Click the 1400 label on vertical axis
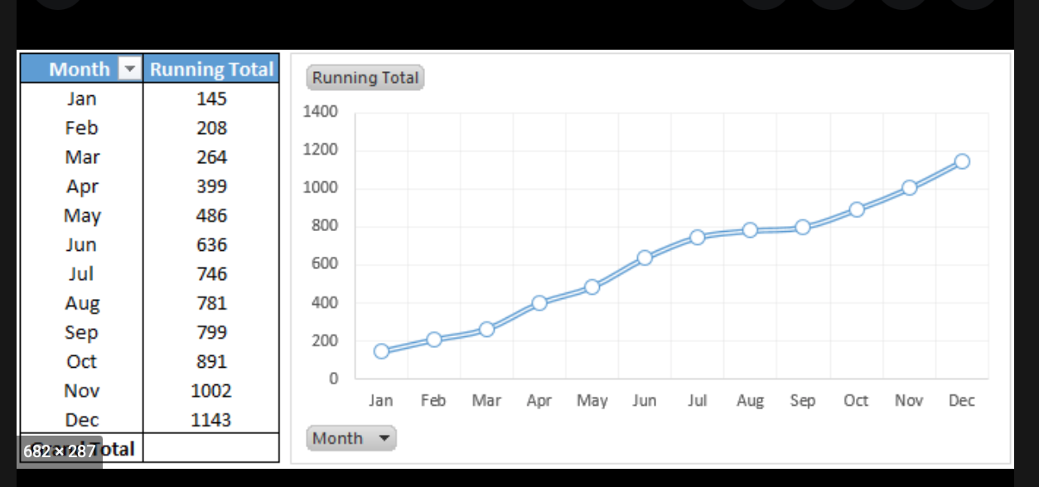Screen dimensions: 1039x487 coord(321,112)
